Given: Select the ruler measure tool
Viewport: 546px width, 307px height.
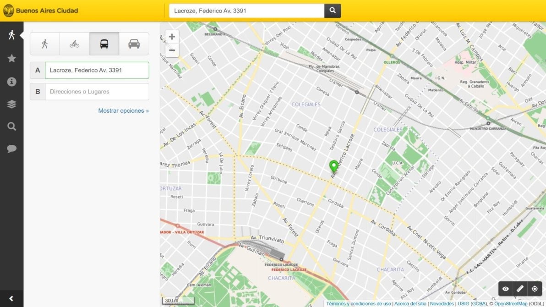Looking at the screenshot, I should (x=520, y=289).
